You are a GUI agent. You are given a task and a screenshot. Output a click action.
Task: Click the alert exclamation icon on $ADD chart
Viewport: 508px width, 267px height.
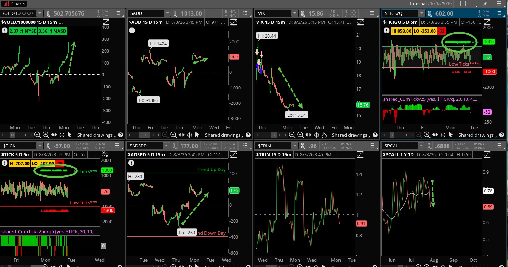(132, 31)
